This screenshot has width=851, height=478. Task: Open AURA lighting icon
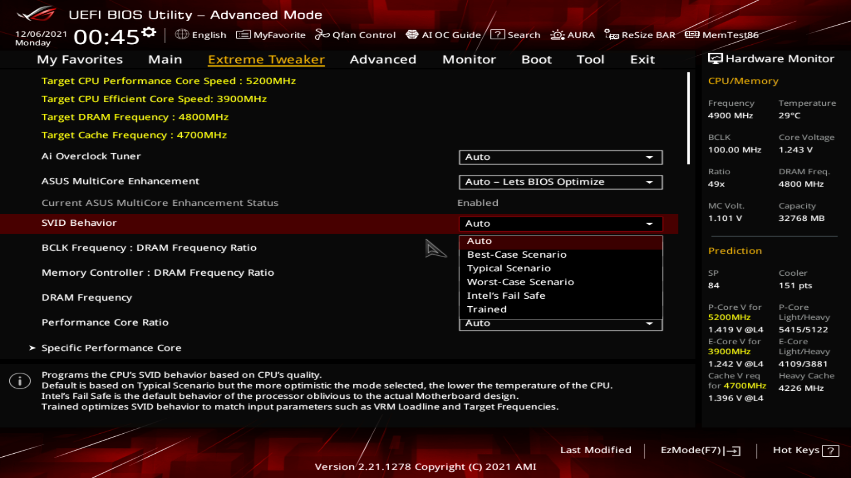coord(557,35)
